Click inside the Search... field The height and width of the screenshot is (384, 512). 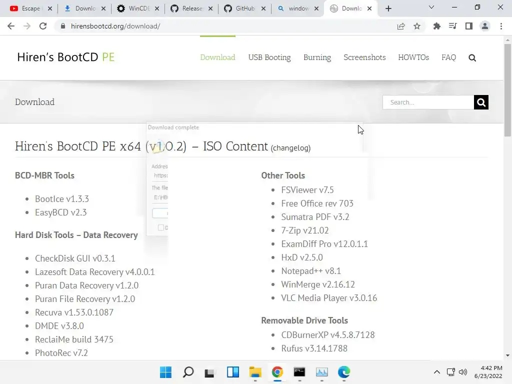coord(428,102)
